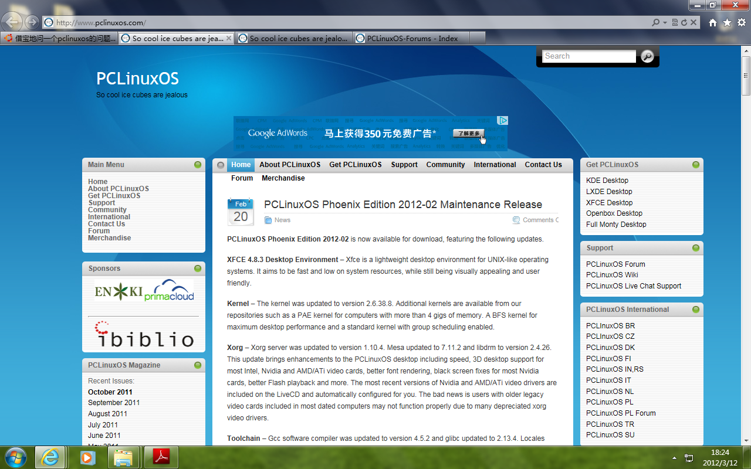Open Windows Explorer folder icon on taskbar
The width and height of the screenshot is (751, 469).
tap(123, 457)
